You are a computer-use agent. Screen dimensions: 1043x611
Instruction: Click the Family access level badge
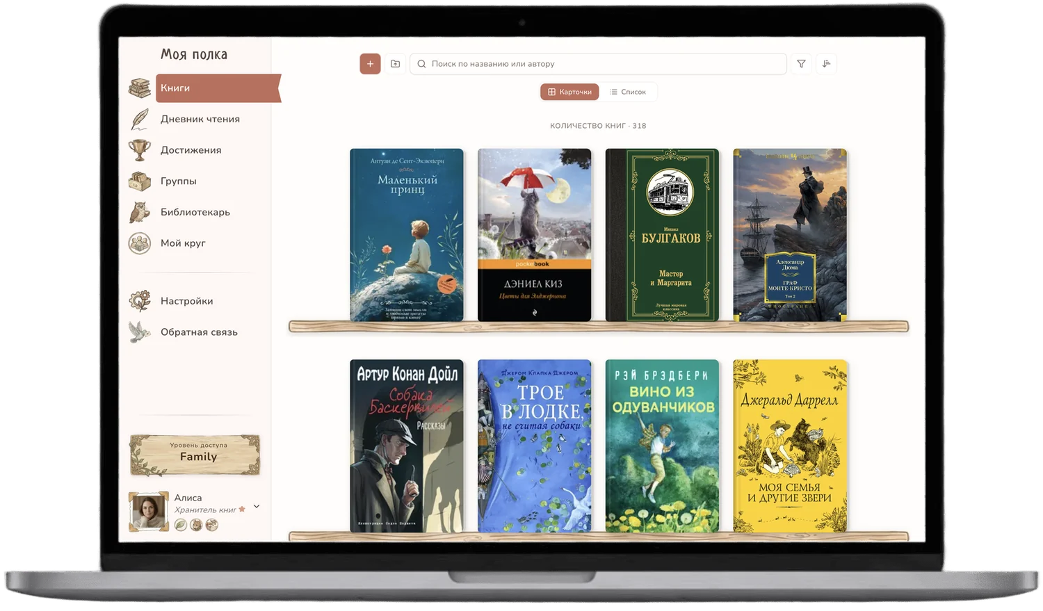195,455
